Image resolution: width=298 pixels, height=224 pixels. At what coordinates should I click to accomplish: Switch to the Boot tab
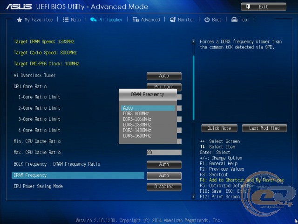(213, 20)
